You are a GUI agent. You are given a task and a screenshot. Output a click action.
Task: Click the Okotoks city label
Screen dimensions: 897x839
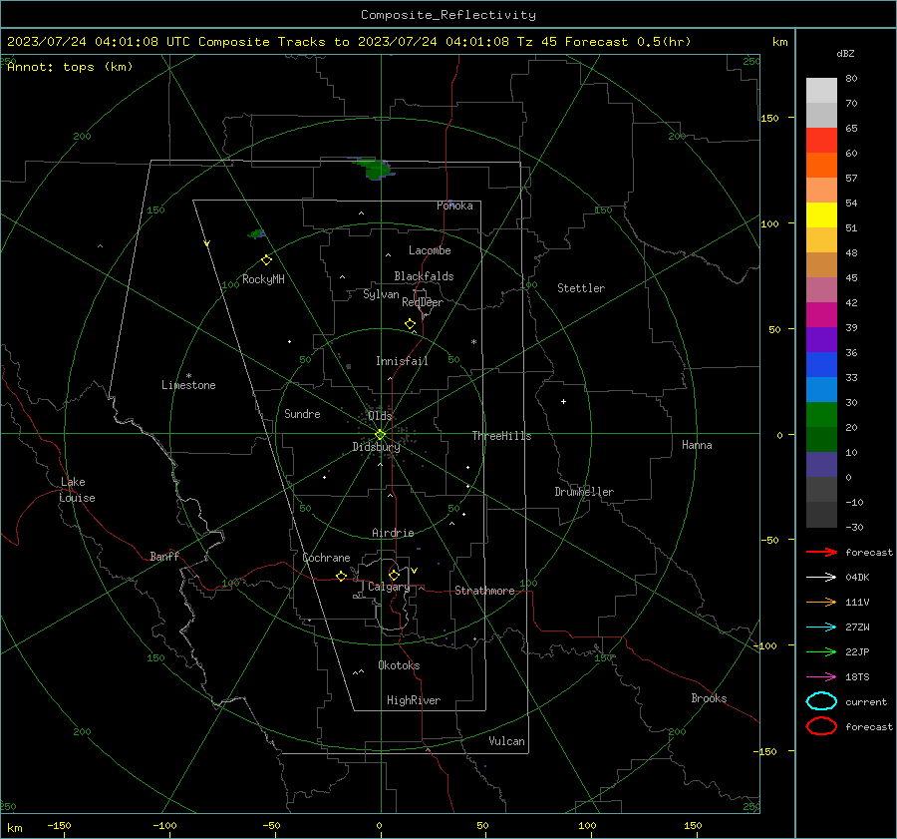click(x=399, y=665)
